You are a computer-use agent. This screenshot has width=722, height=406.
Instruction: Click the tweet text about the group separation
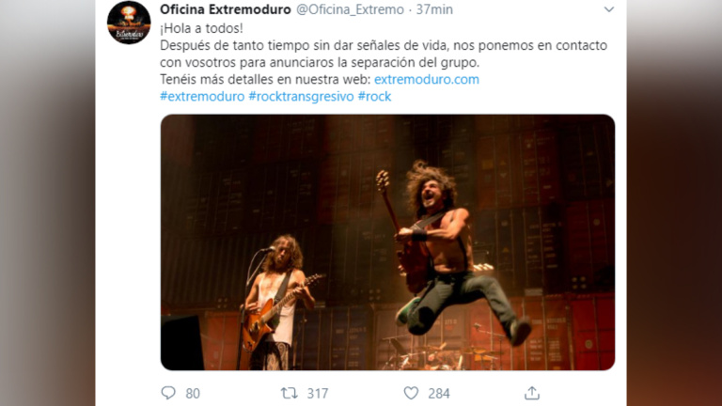pos(384,54)
